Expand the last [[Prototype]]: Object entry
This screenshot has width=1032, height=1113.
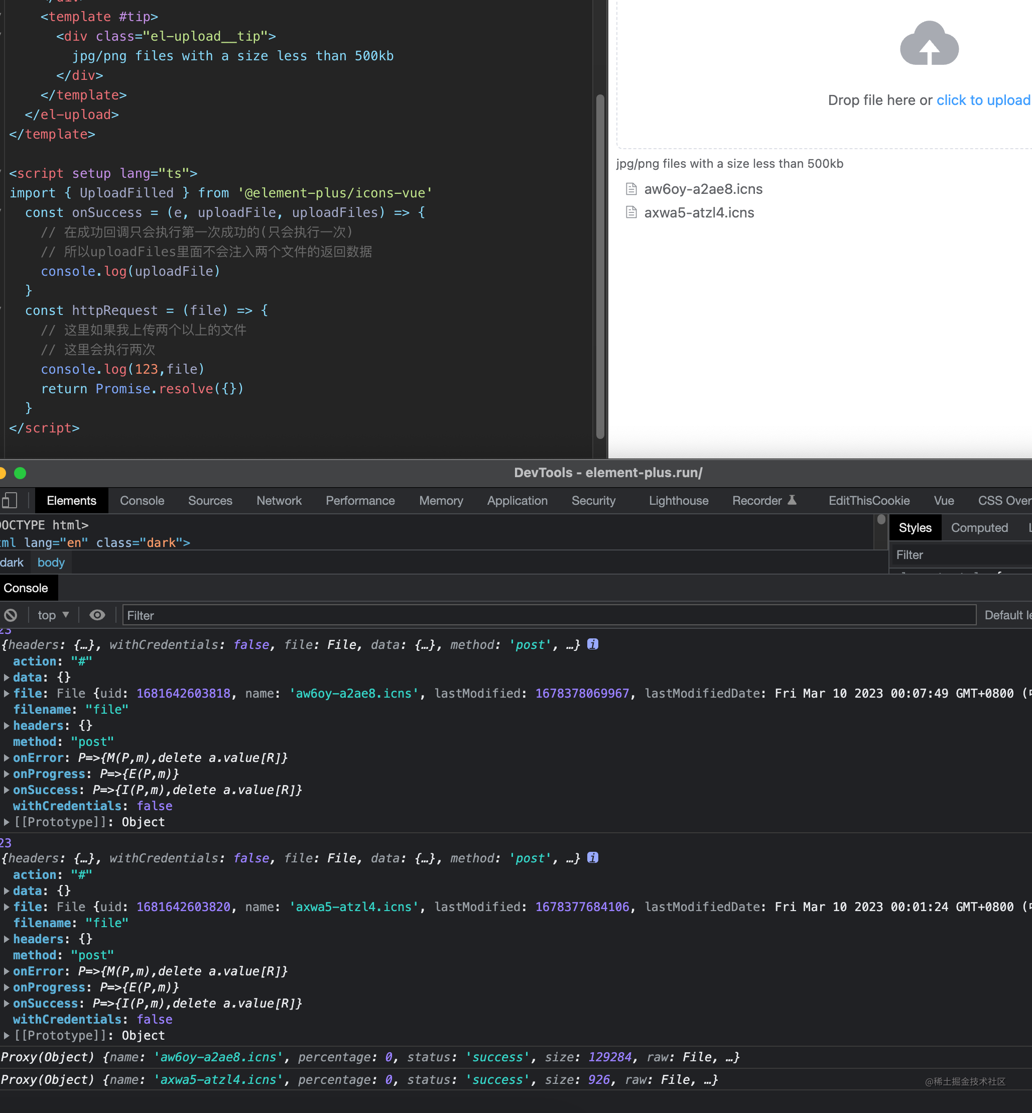tap(7, 1035)
